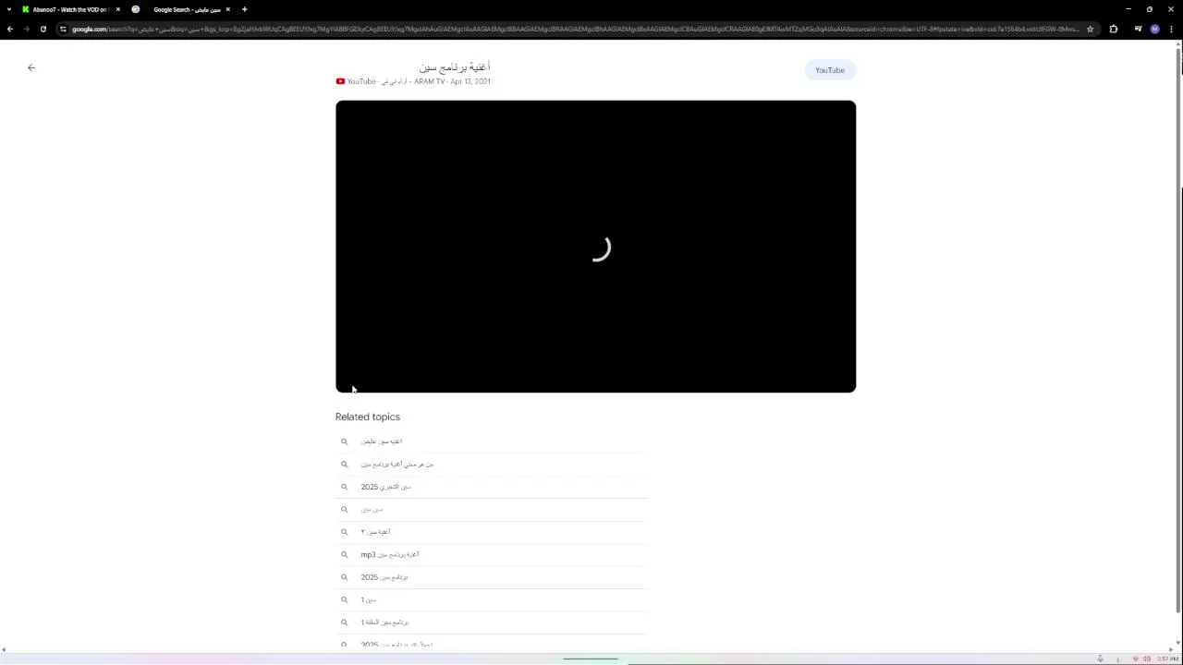
Task: Click the loading video player
Action: [595, 247]
